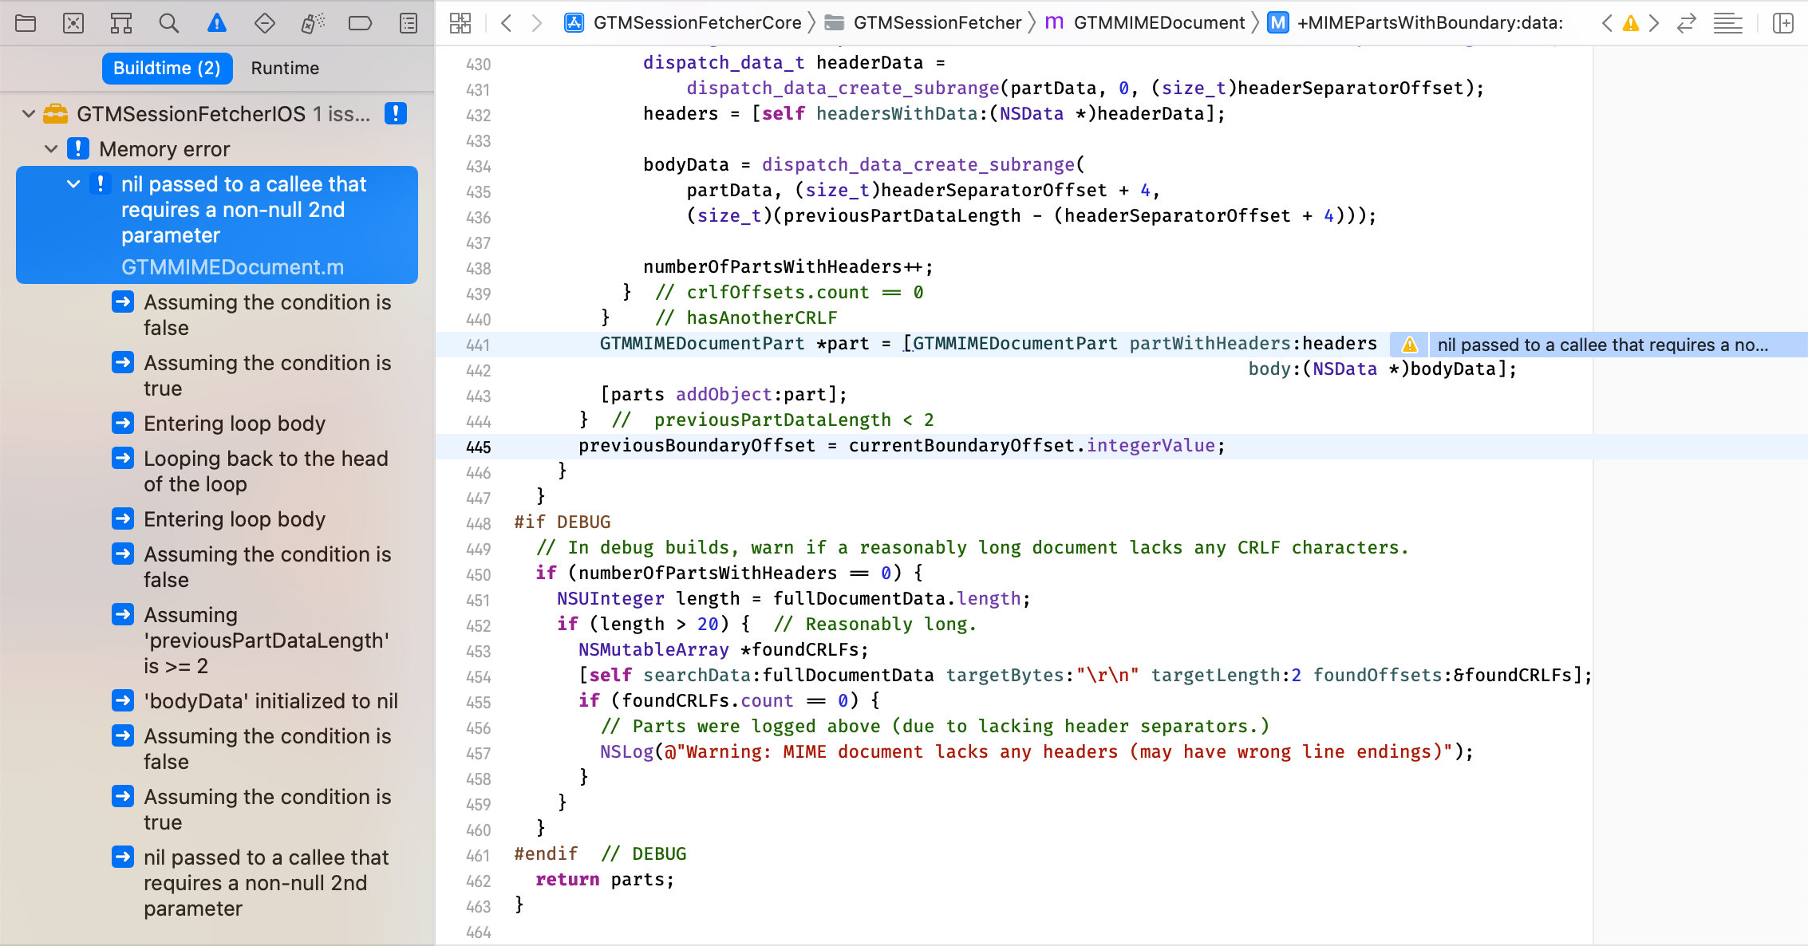Open the Breakpoint navigator tag icon
The image size is (1808, 946).
tap(361, 23)
